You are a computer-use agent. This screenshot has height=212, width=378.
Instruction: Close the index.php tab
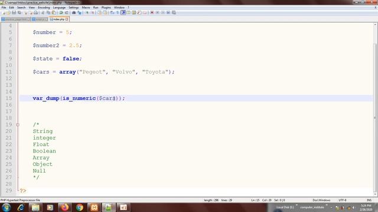[x=67, y=19]
